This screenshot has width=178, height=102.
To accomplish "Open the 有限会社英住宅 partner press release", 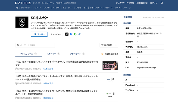I will [x=57, y=78].
